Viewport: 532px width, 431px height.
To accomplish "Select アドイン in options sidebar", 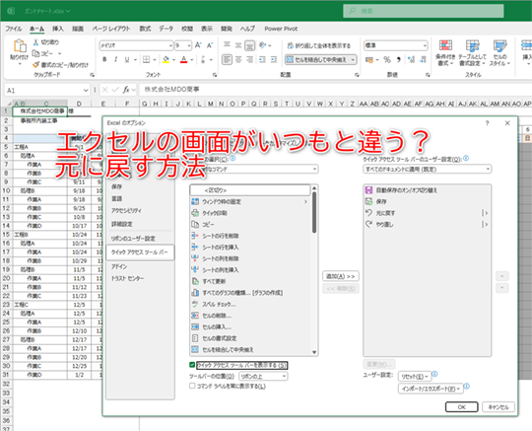I will pyautogui.click(x=140, y=266).
